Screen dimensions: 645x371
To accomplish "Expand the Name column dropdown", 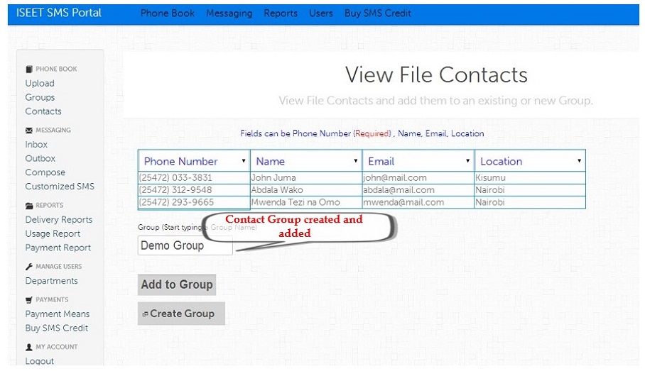I will point(355,161).
